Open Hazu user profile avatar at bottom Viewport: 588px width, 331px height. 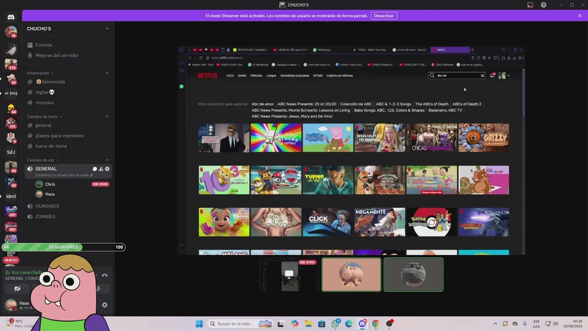[10, 304]
